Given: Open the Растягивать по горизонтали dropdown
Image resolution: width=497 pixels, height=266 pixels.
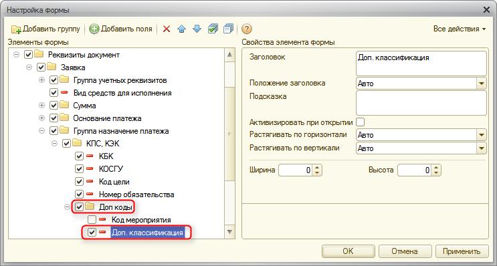Looking at the screenshot, I should click(x=482, y=135).
